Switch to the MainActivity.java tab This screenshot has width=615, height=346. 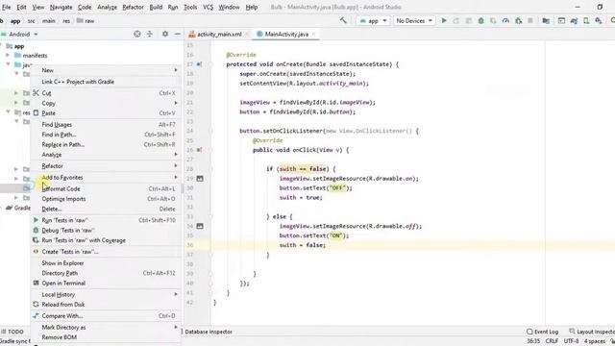tap(286, 35)
